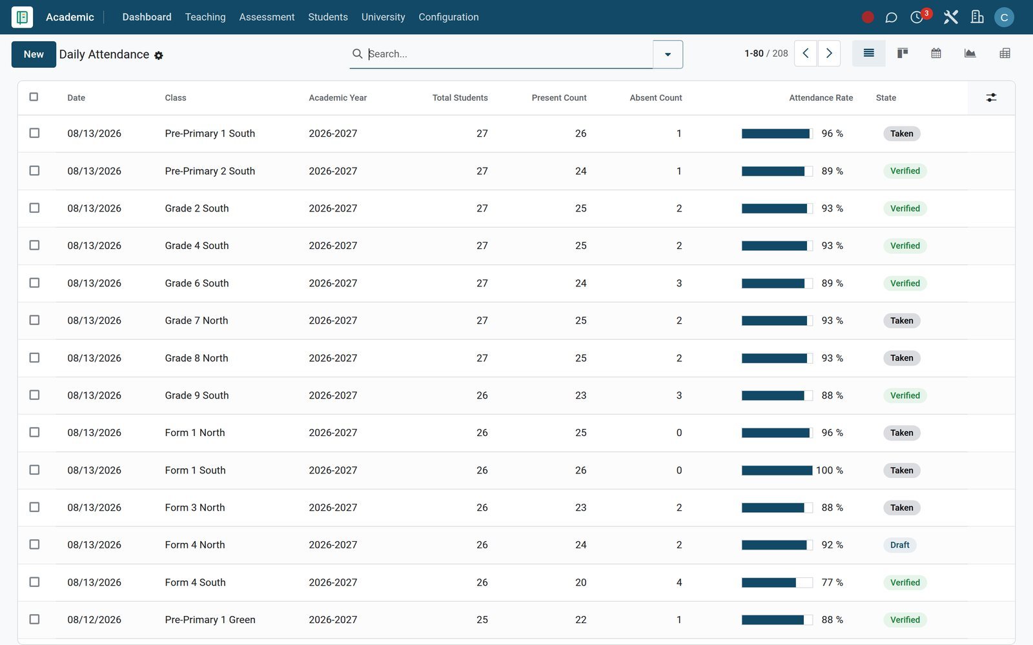This screenshot has height=645, width=1033.
Task: Sort by the Date column header
Action: pyautogui.click(x=76, y=98)
